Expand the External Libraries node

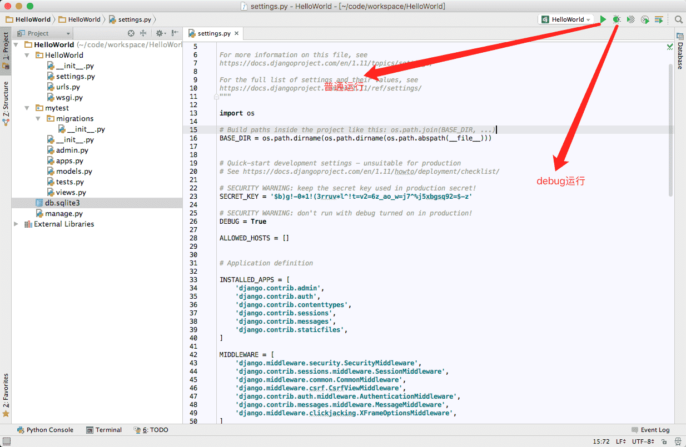click(x=16, y=224)
